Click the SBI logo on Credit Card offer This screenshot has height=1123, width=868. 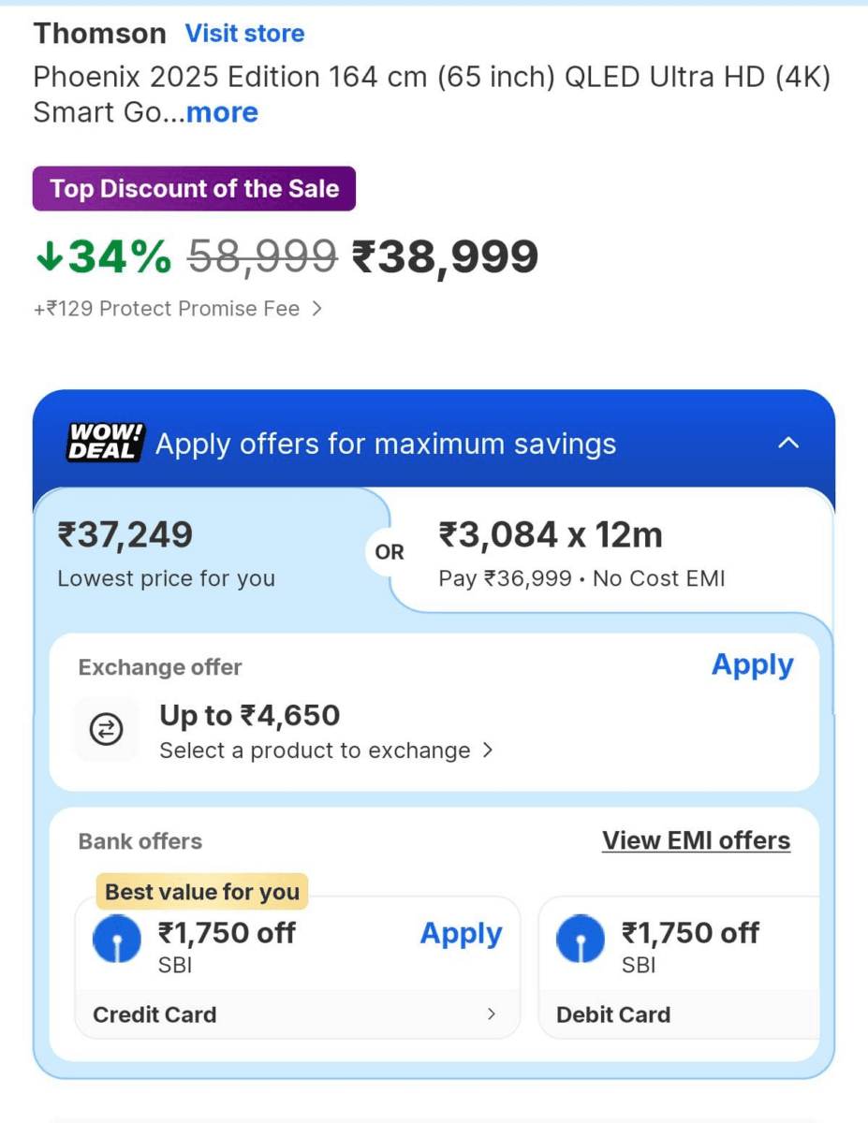coord(117,941)
